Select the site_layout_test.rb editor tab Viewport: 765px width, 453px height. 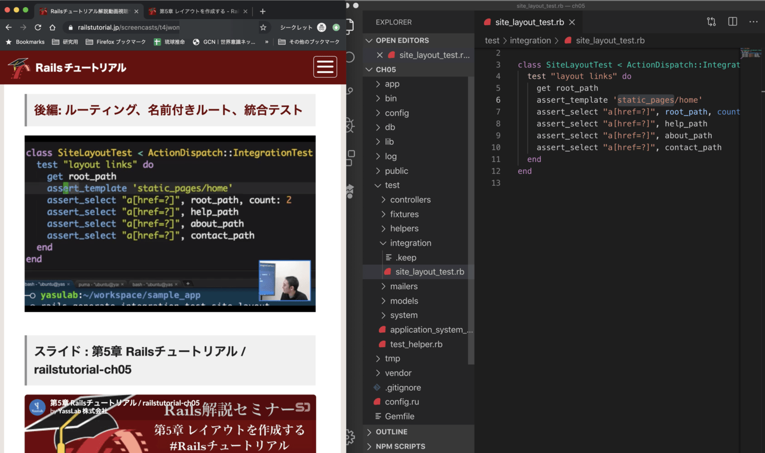pyautogui.click(x=529, y=22)
